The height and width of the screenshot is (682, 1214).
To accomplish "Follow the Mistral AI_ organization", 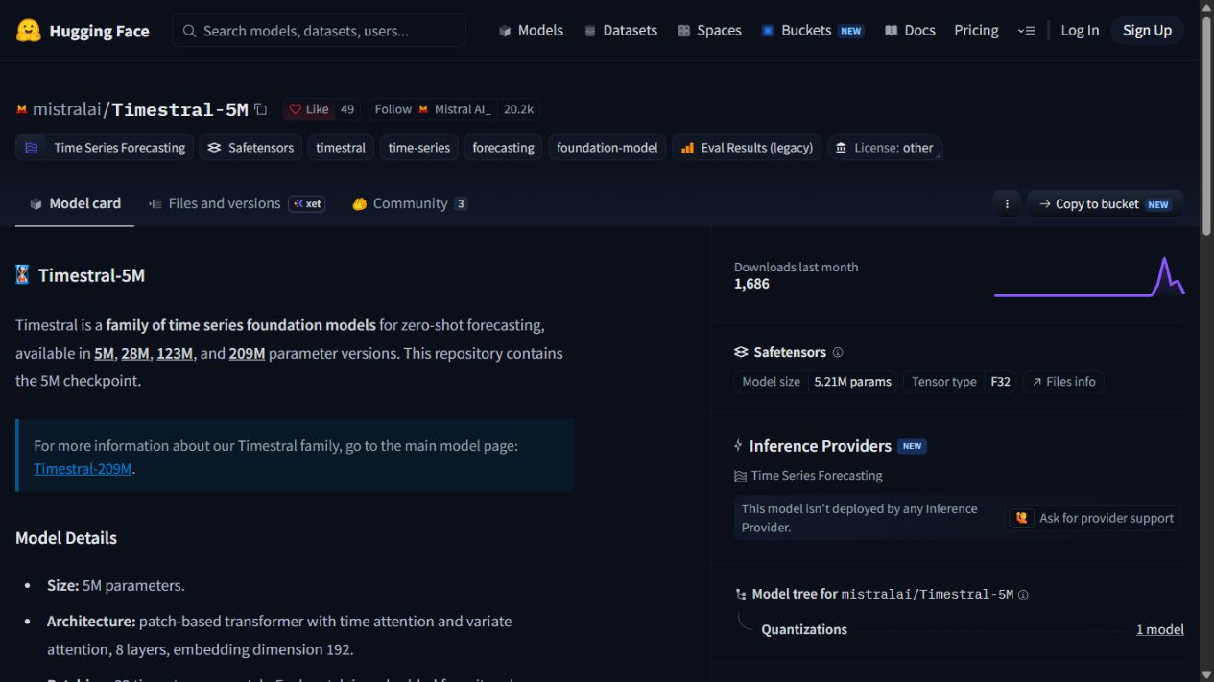I will click(x=432, y=109).
